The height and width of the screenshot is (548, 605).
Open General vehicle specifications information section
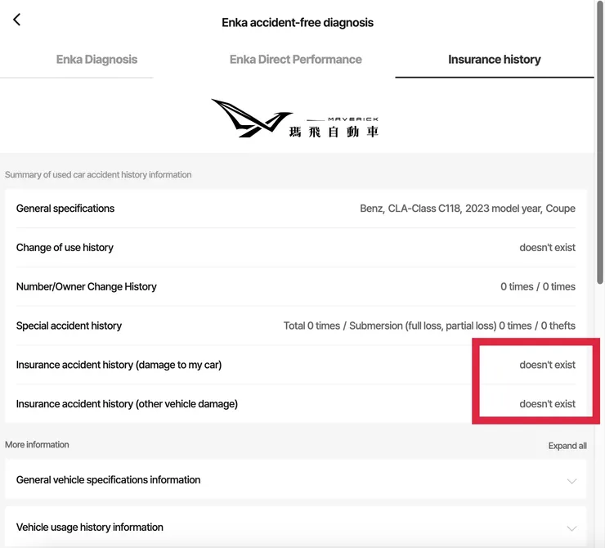(108, 480)
